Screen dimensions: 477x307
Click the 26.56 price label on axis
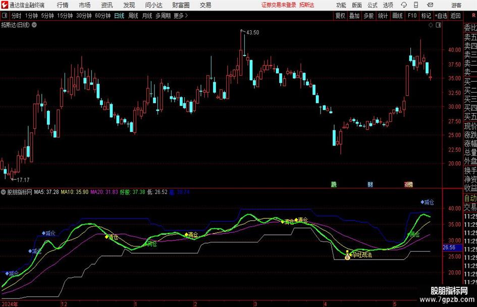point(449,248)
